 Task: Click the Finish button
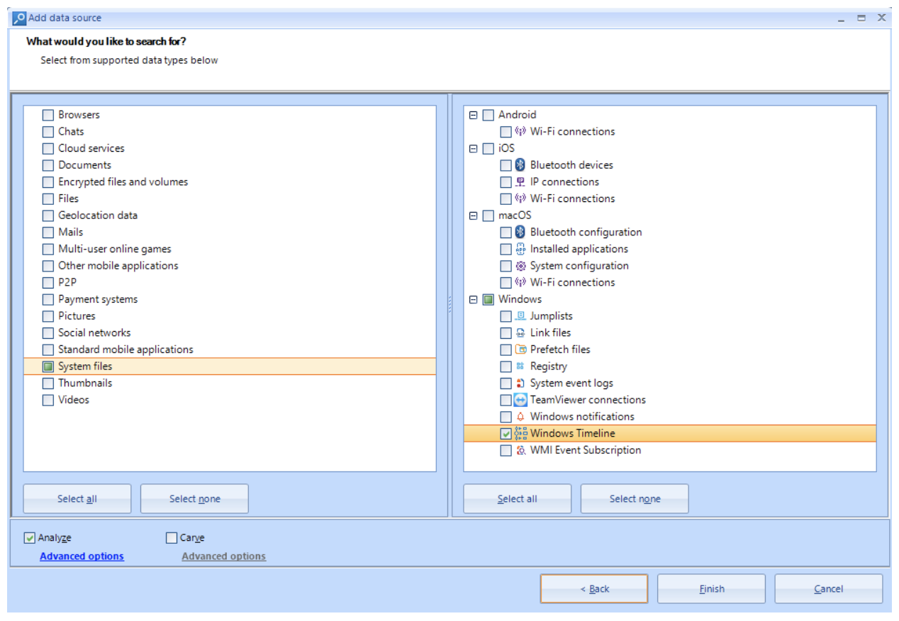tap(712, 589)
